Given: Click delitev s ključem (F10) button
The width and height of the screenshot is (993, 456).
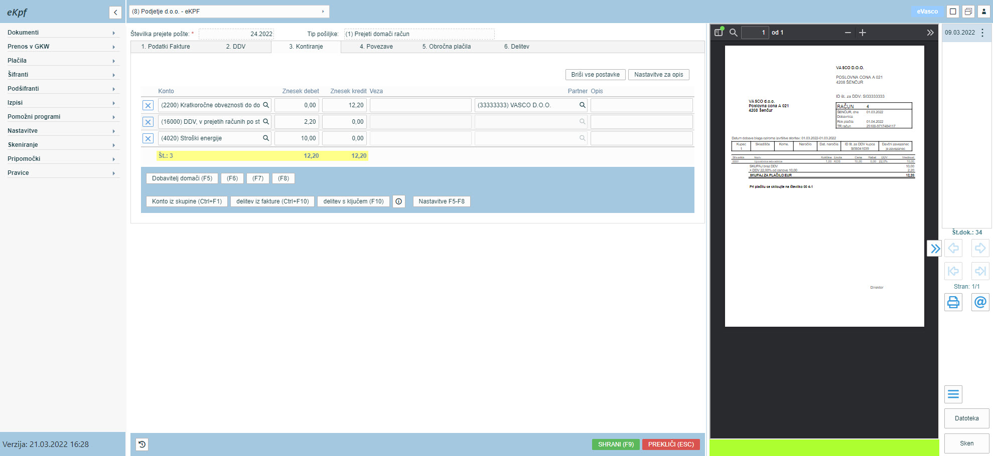Looking at the screenshot, I should pos(353,201).
